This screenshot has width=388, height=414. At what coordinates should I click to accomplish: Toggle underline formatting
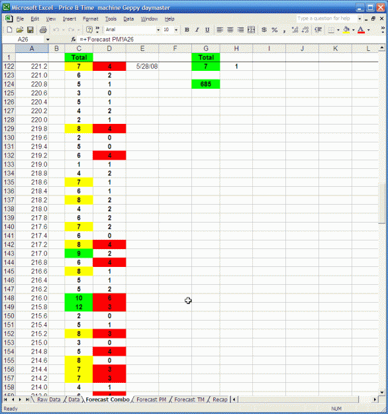point(207,30)
